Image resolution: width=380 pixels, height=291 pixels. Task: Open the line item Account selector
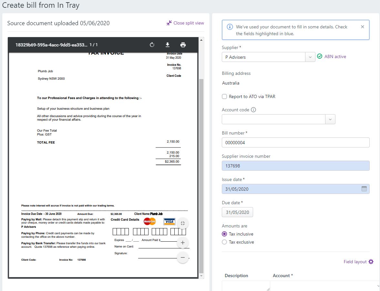click(323, 286)
